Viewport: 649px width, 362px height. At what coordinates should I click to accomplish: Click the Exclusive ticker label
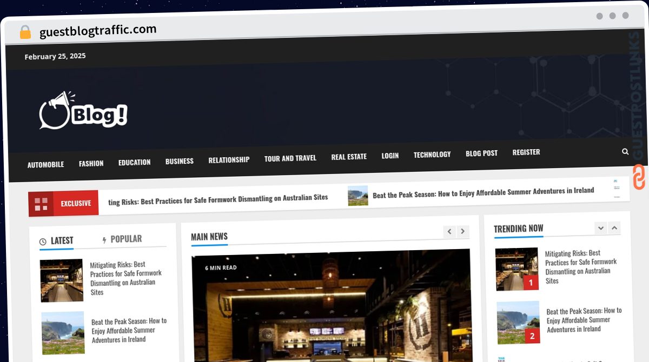click(76, 203)
